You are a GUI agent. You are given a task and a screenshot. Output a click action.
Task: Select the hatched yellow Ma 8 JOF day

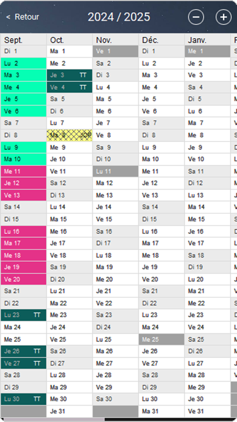point(70,135)
